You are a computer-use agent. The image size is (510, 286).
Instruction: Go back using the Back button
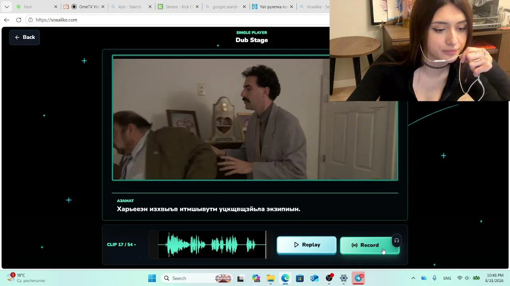click(x=25, y=37)
